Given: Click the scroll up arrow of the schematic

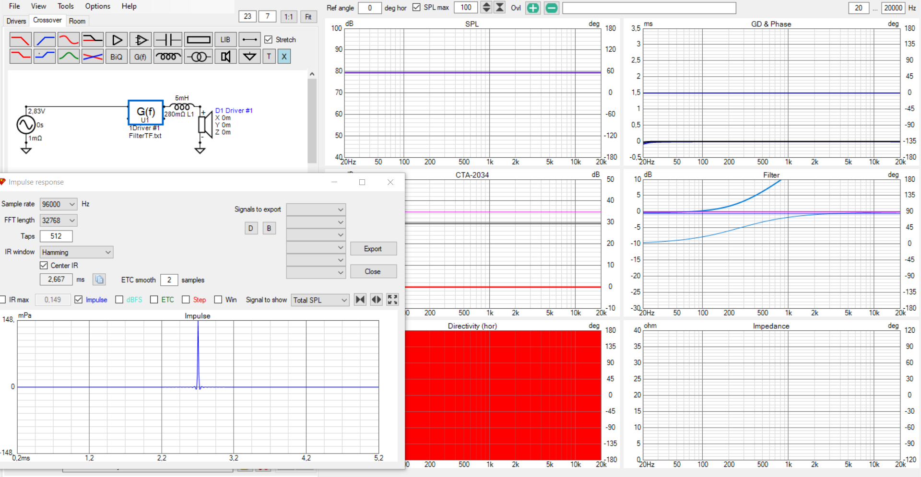Looking at the screenshot, I should tap(312, 74).
